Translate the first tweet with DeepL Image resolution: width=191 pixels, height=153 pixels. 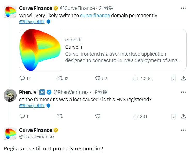[32, 22]
